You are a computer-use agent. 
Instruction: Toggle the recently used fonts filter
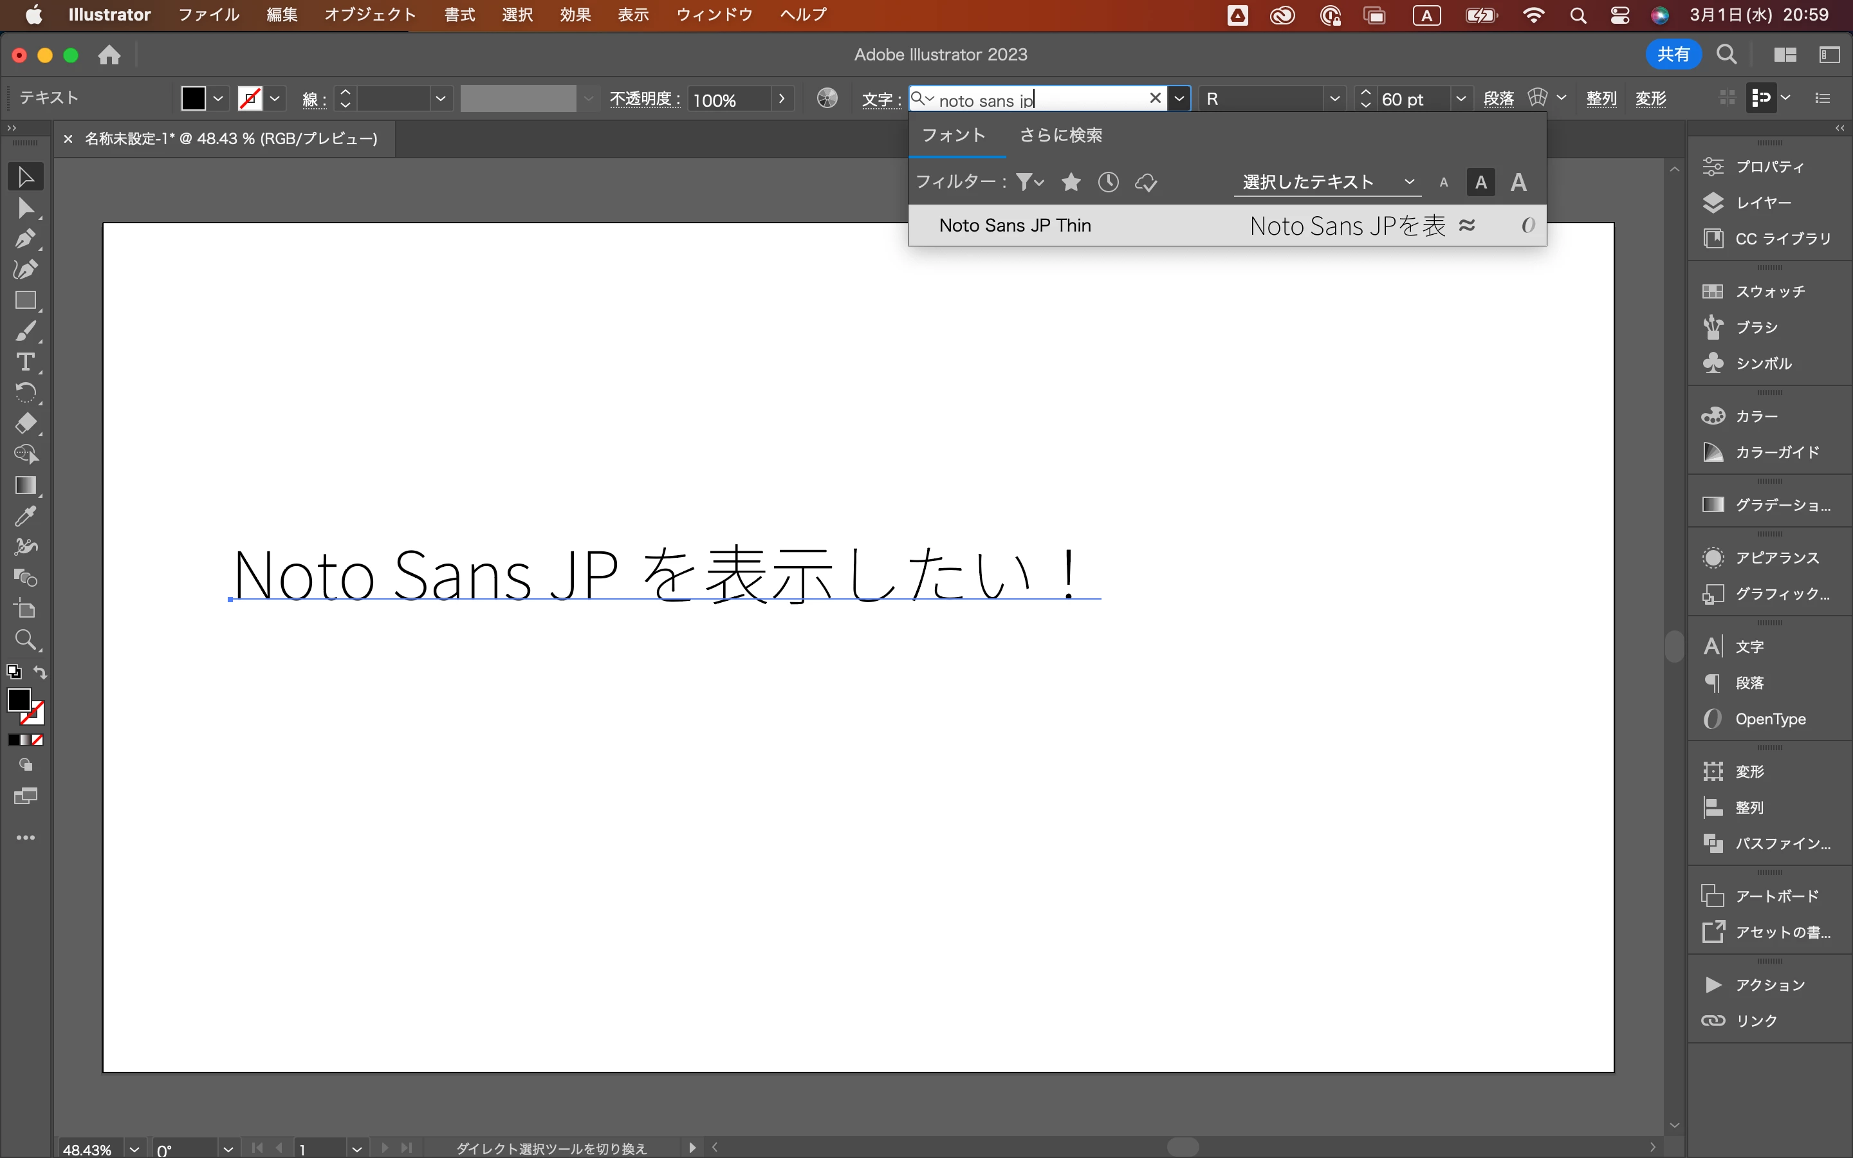point(1108,182)
